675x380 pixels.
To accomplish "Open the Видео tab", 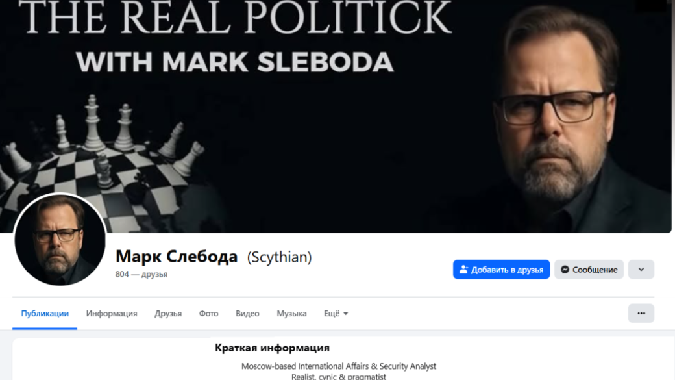I will [x=247, y=314].
